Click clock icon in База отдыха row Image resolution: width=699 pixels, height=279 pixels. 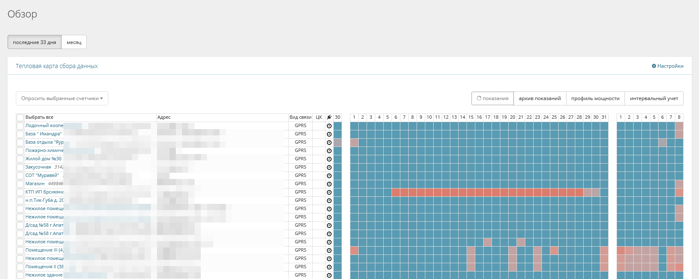(329, 142)
